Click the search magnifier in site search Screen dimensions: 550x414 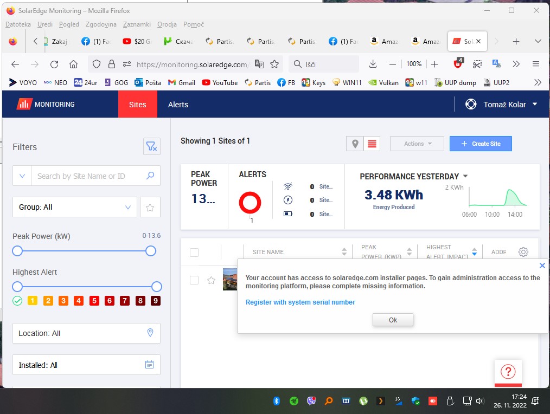coord(150,176)
